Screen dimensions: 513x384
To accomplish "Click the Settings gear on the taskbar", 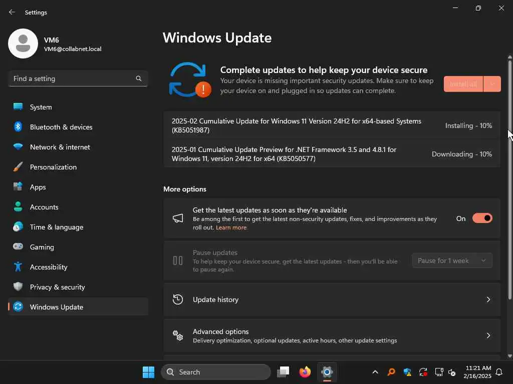I will pos(327,372).
